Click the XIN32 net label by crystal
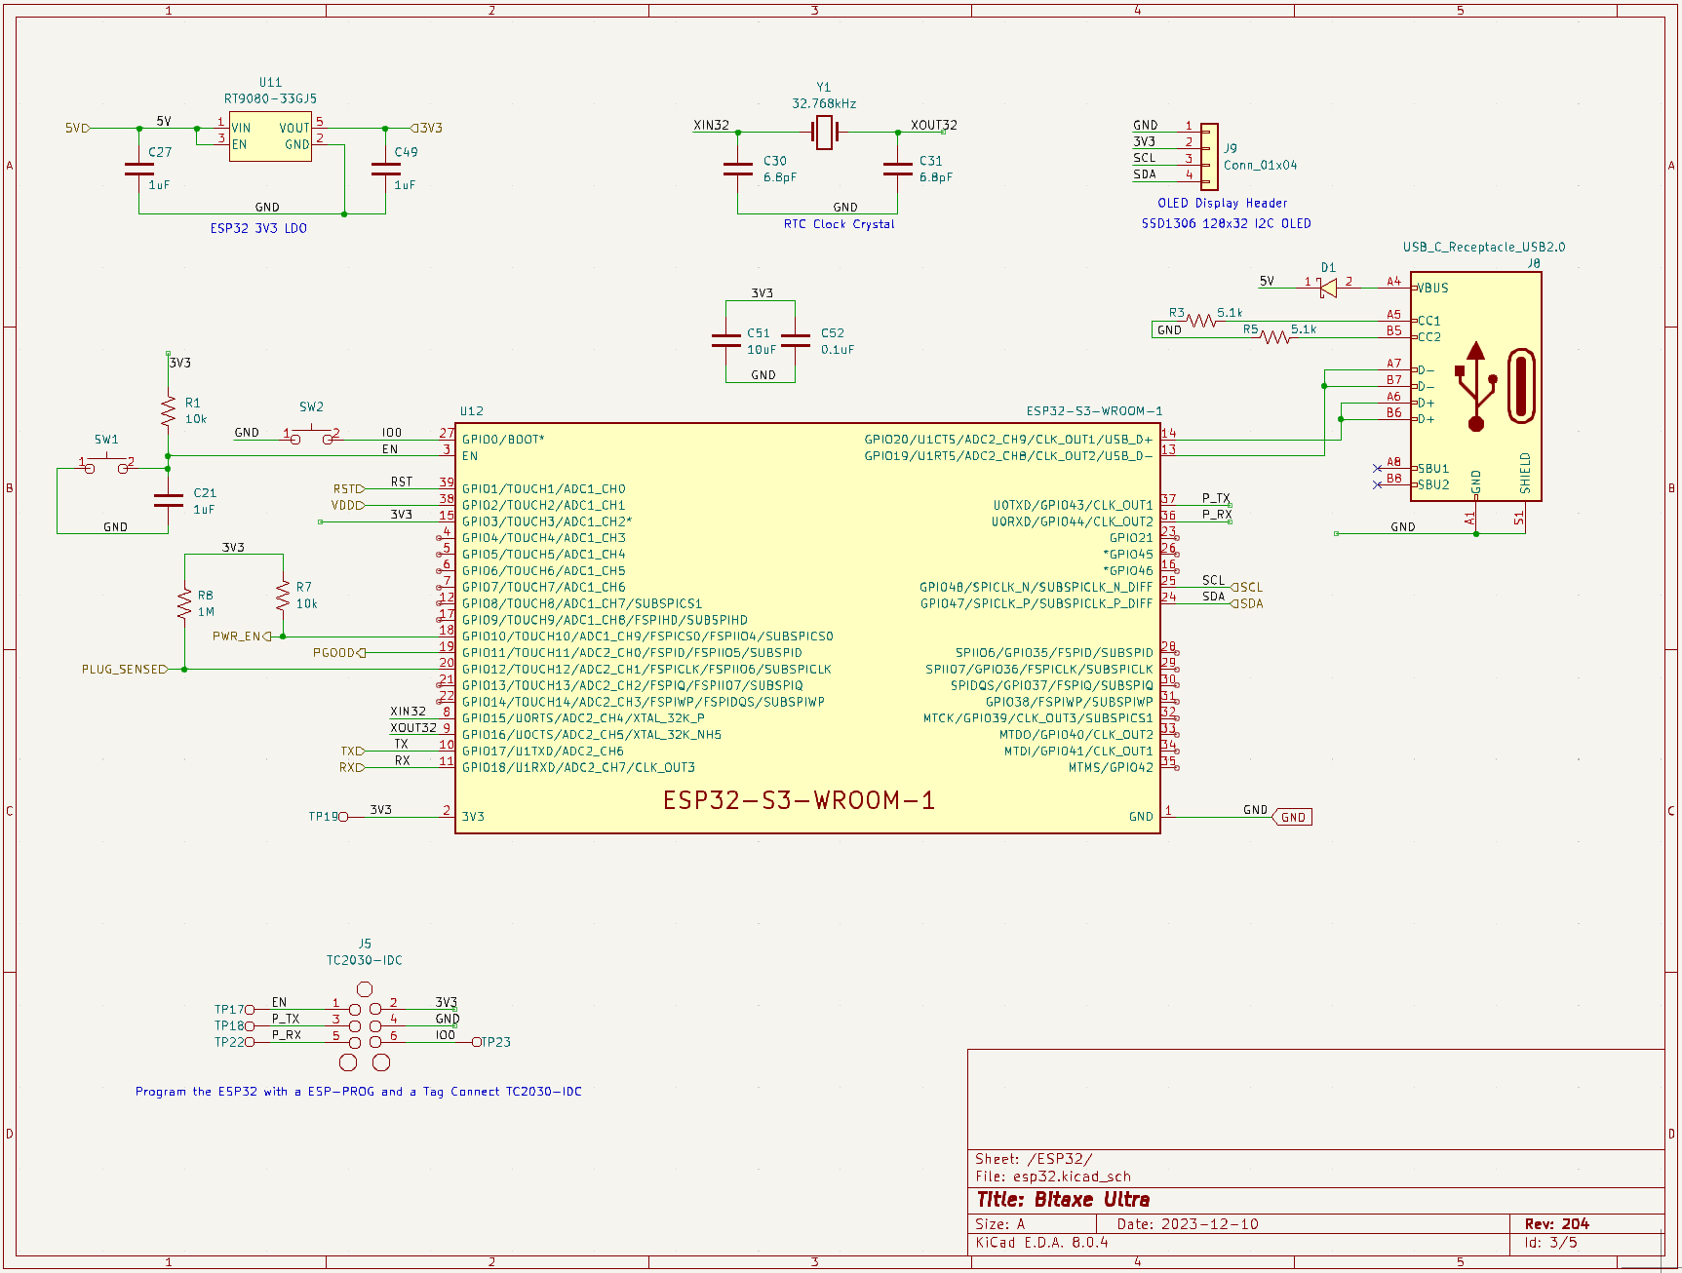 pyautogui.click(x=711, y=125)
